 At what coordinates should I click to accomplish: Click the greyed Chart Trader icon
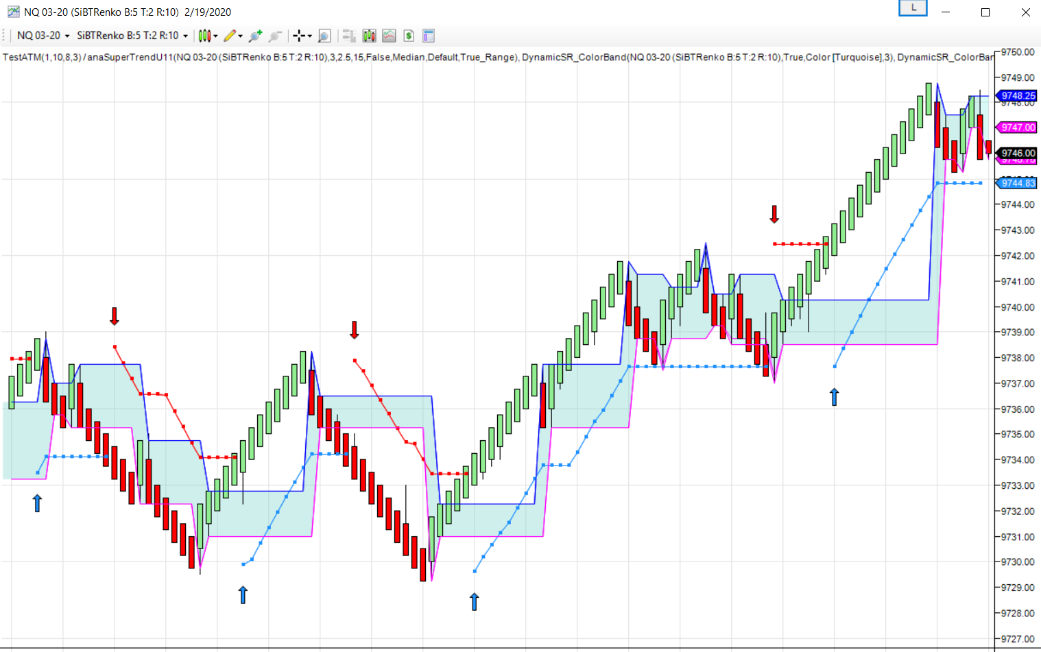[349, 36]
